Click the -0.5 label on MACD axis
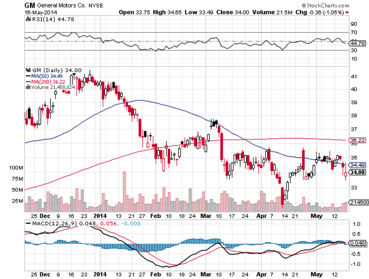369x279 pixels. (355, 254)
